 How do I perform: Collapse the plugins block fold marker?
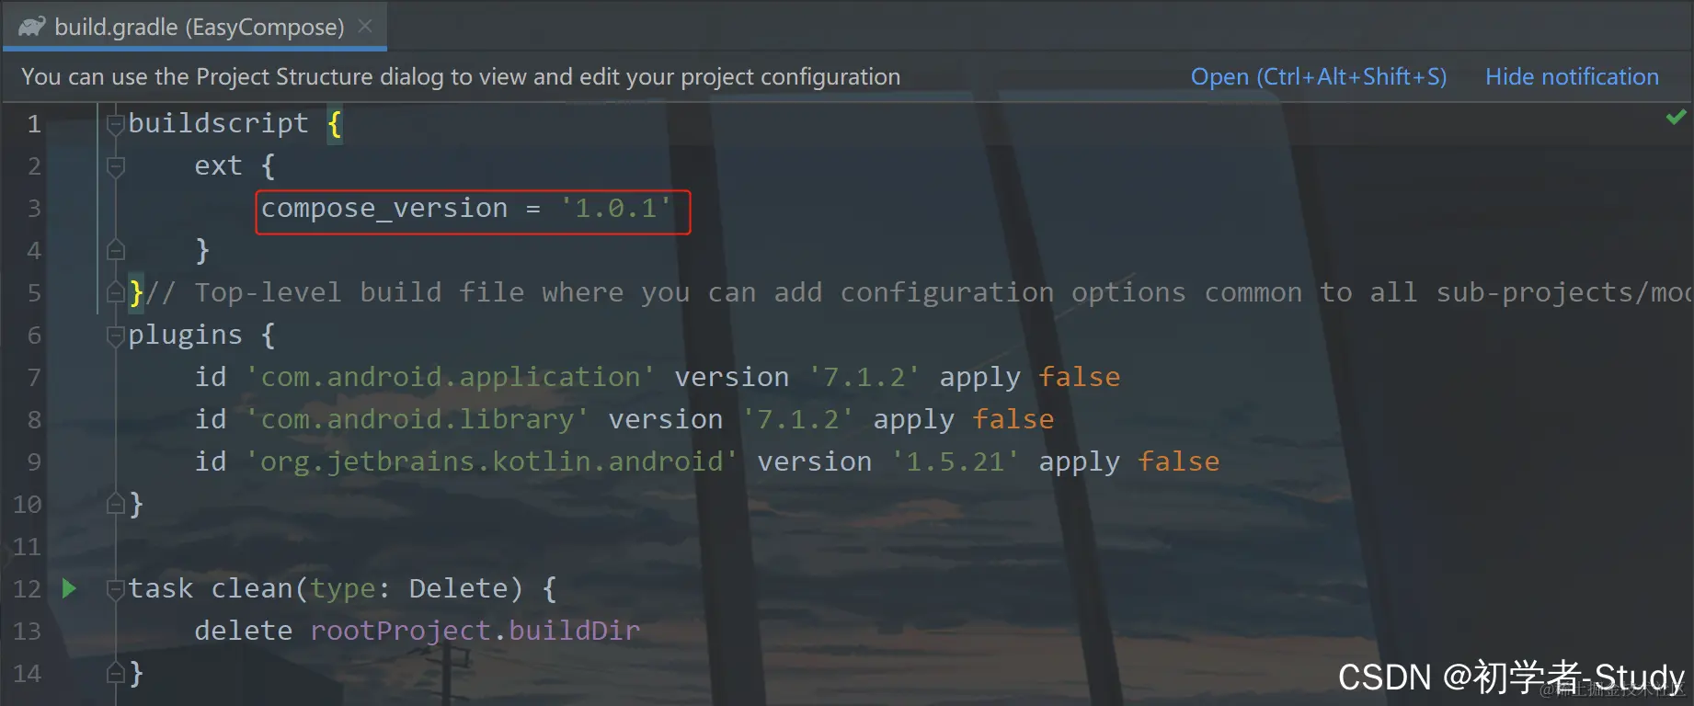point(115,335)
